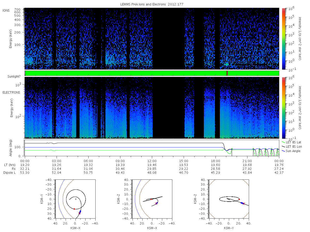The width and height of the screenshot is (310, 232).
Task: Select the blue Sun Angle legend line
Action: tap(283, 151)
